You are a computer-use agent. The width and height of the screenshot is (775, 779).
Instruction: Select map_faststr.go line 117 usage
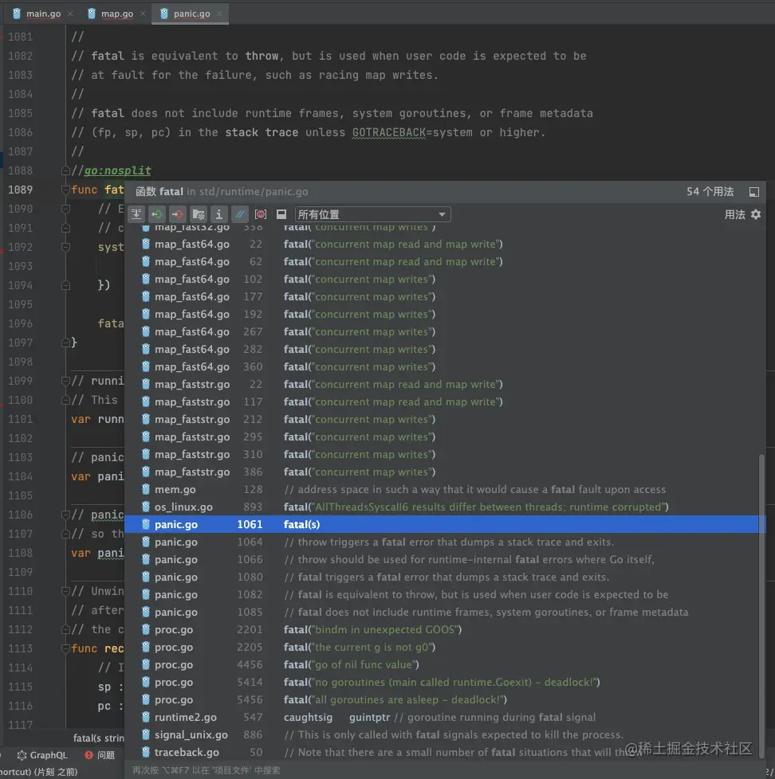[442, 401]
